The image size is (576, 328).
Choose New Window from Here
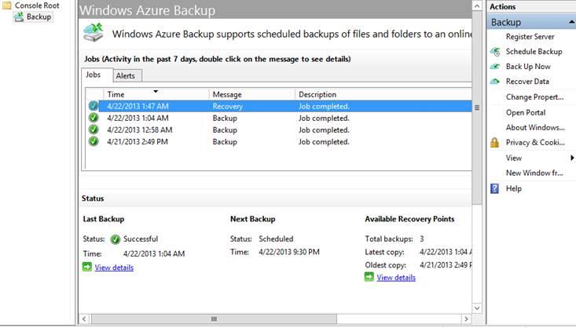pos(534,173)
